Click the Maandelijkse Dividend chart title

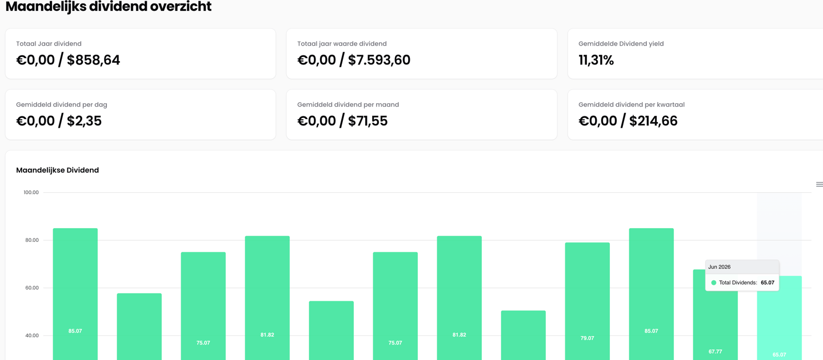click(x=57, y=170)
